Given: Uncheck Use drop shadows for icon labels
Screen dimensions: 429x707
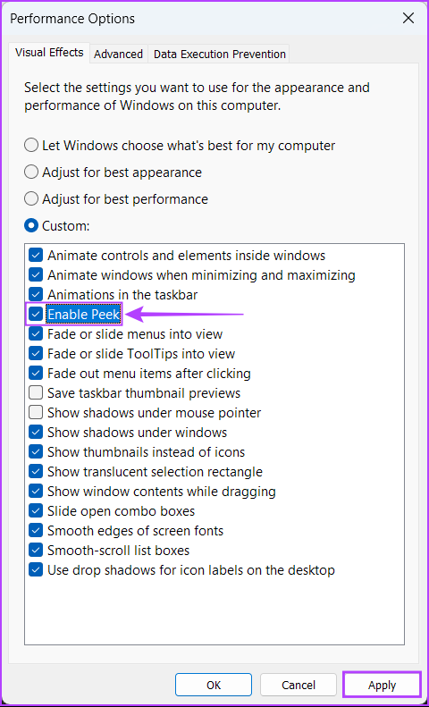Looking at the screenshot, I should pos(36,569).
